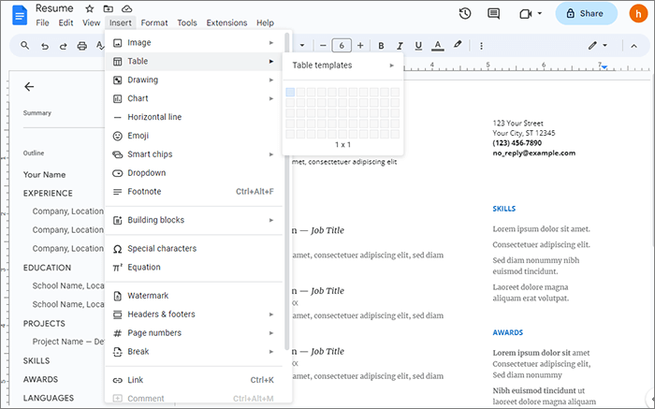Open the File menu
The image size is (655, 409).
[x=42, y=23]
